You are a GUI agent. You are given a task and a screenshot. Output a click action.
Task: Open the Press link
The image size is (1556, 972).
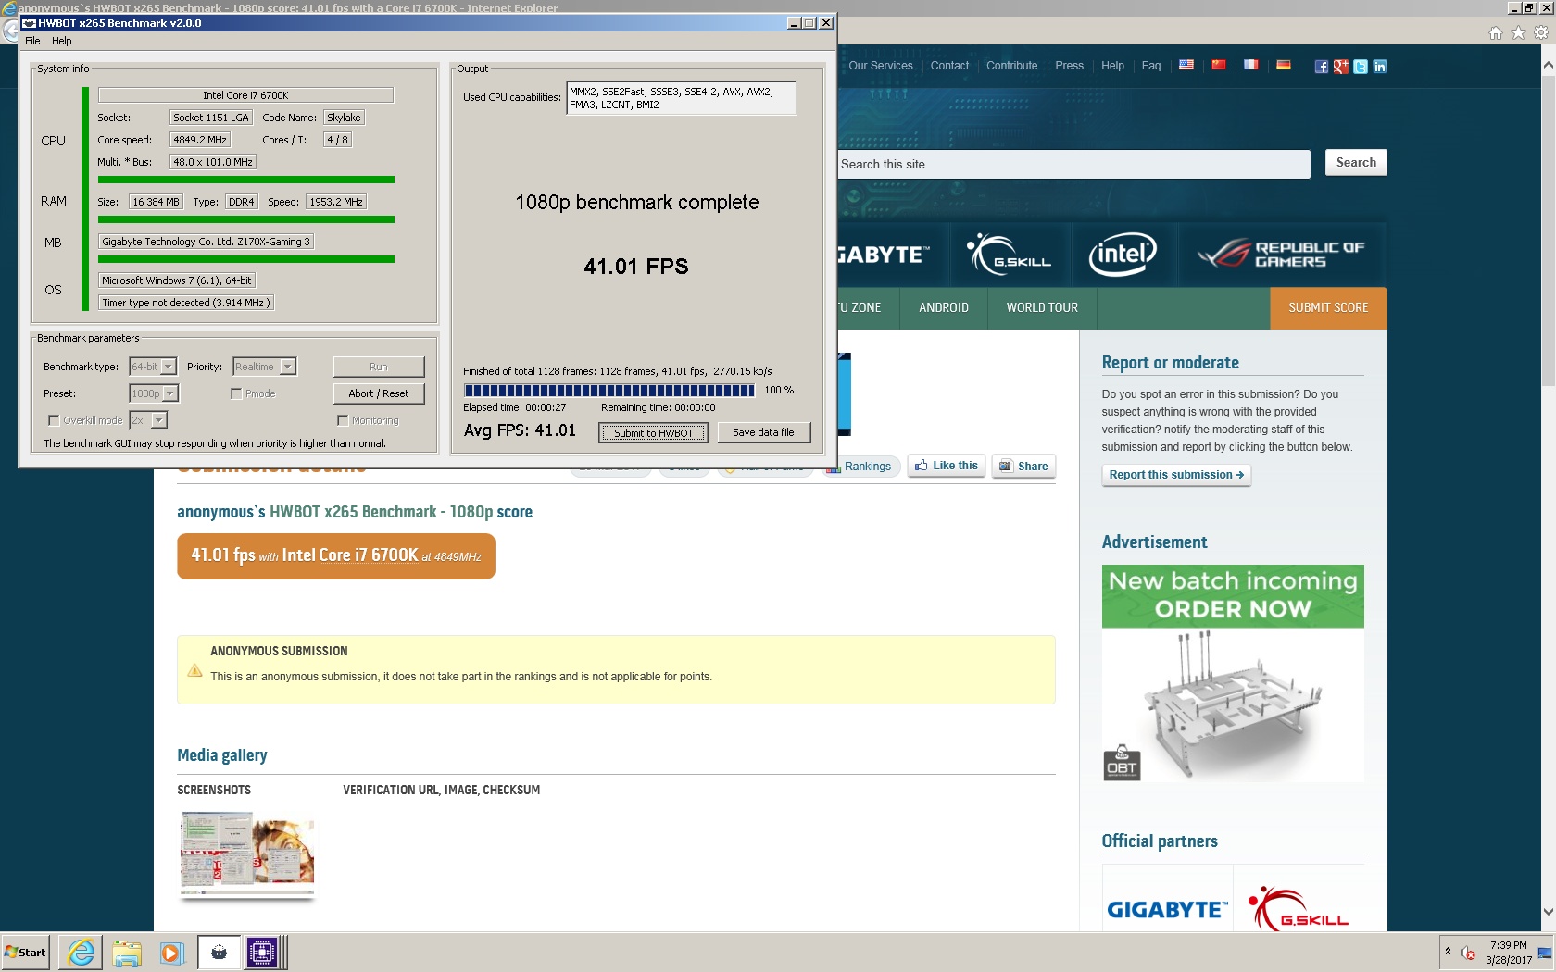pos(1069,66)
